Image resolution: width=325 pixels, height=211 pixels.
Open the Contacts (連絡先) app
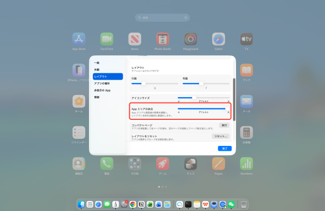79,163
